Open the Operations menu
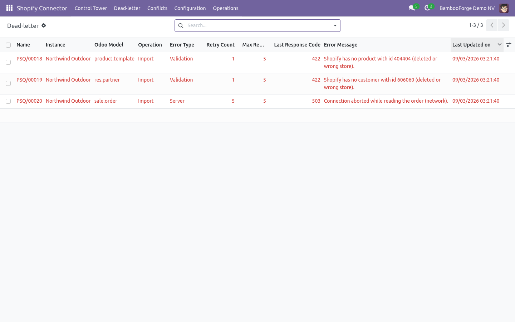Image resolution: width=515 pixels, height=322 pixels. tap(226, 8)
